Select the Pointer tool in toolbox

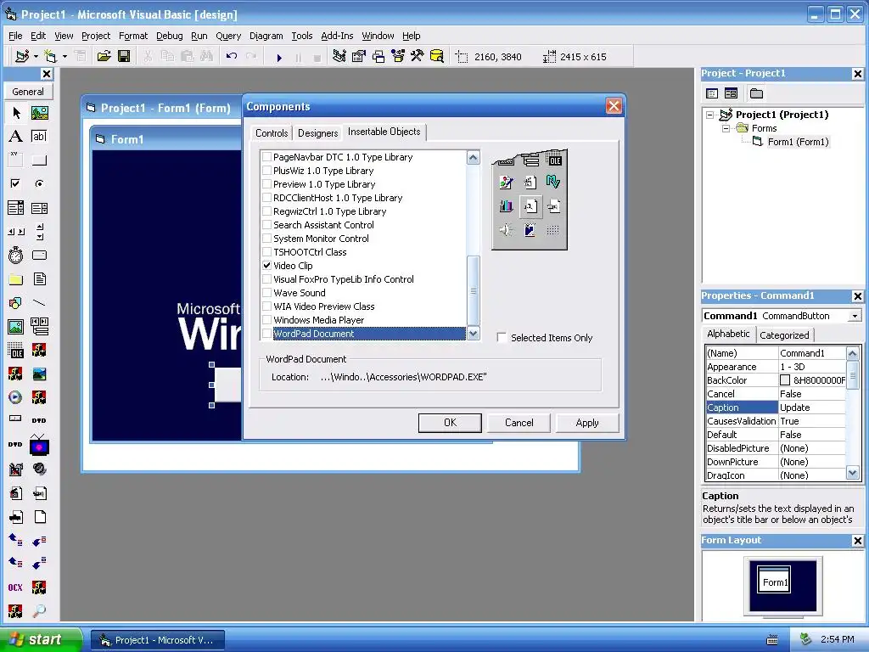tap(16, 113)
